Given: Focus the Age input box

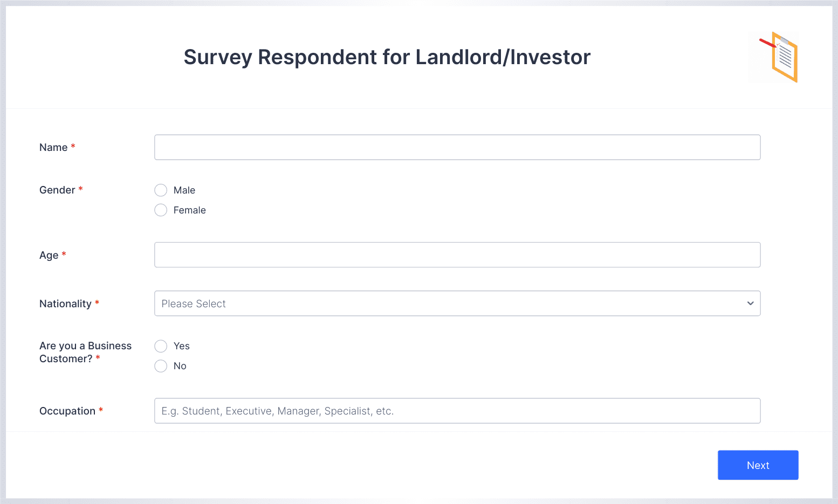Looking at the screenshot, I should coord(457,255).
